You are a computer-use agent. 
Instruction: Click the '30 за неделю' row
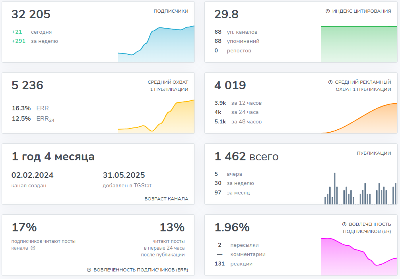[234, 183]
